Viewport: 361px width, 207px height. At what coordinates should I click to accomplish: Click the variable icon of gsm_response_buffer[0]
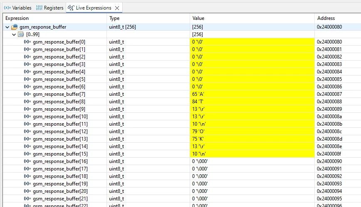tap(27, 42)
